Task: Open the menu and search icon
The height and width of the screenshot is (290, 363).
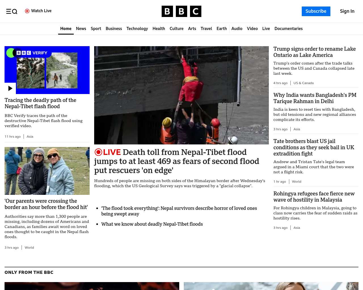Action: click(12, 11)
